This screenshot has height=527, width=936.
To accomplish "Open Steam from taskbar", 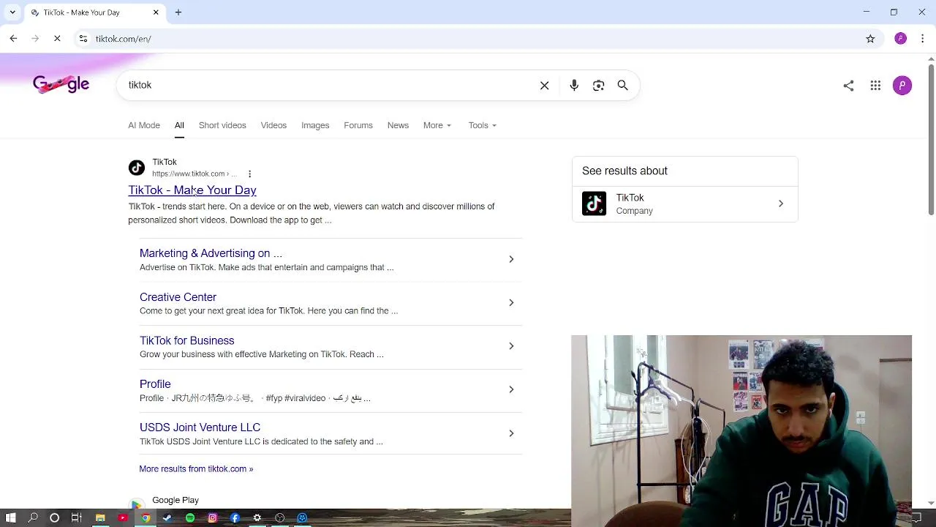I will coord(167,517).
